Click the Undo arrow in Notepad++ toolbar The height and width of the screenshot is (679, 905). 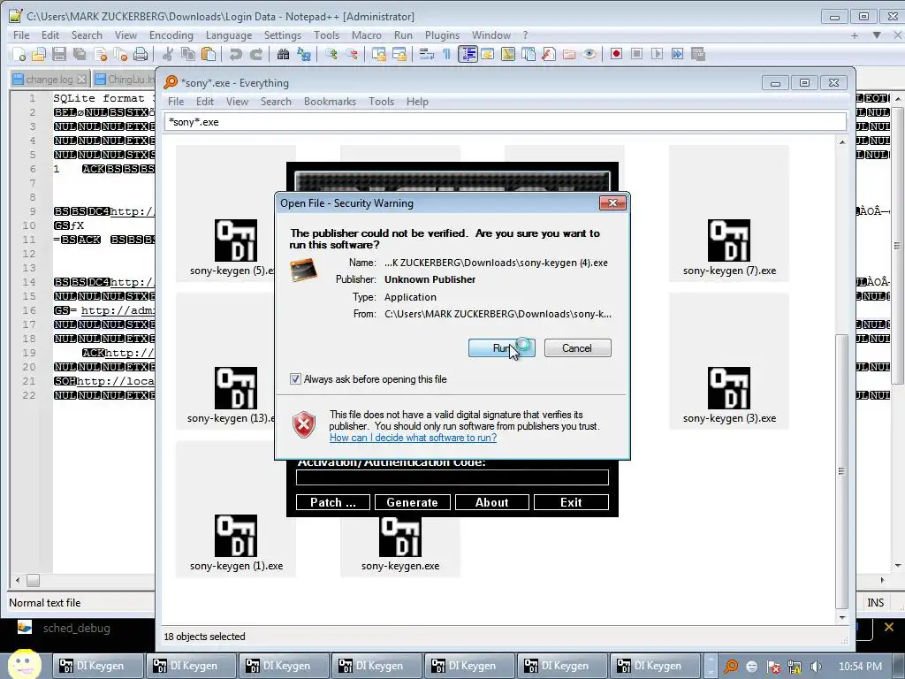coord(235,54)
